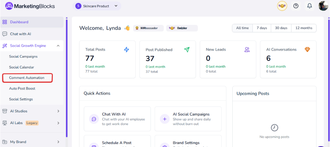Click the Total Posts lightning icon
The height and width of the screenshot is (147, 330).
pyautogui.click(x=126, y=50)
